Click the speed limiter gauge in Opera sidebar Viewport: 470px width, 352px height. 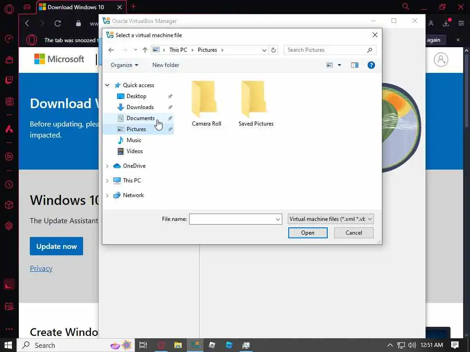(9, 38)
